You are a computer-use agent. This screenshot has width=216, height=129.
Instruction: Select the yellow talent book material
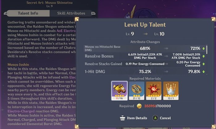(x=119, y=91)
